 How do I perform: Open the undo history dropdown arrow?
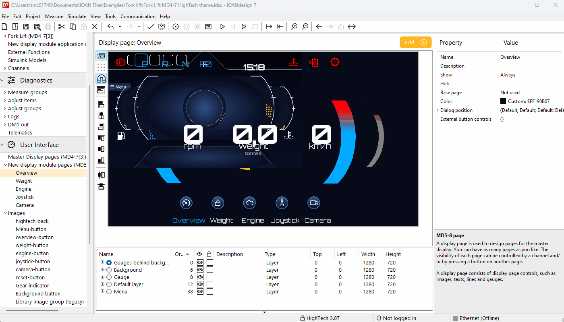[120, 27]
